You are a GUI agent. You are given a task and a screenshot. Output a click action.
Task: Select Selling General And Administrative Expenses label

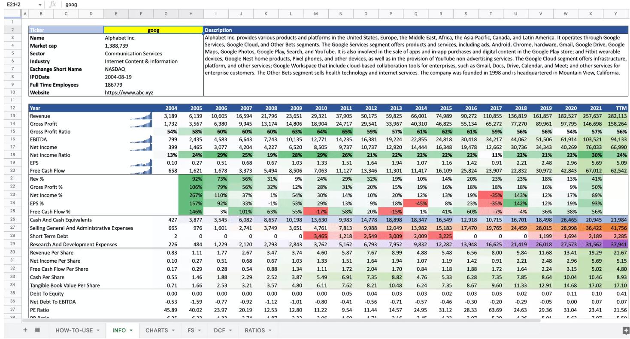pyautogui.click(x=82, y=228)
